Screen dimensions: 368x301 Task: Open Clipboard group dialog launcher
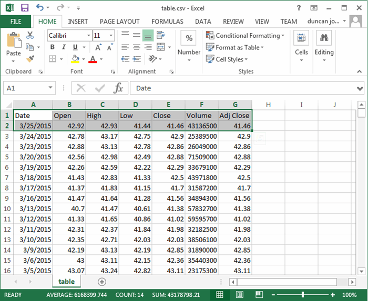pos(40,72)
